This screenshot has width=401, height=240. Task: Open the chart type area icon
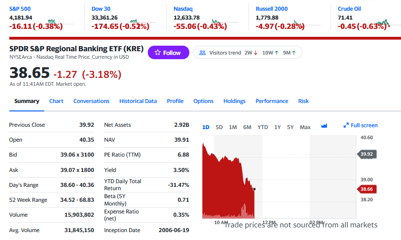(324, 126)
